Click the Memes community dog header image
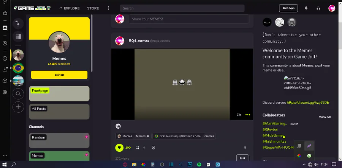Screen dimensions: 342x168 pos(59,42)
